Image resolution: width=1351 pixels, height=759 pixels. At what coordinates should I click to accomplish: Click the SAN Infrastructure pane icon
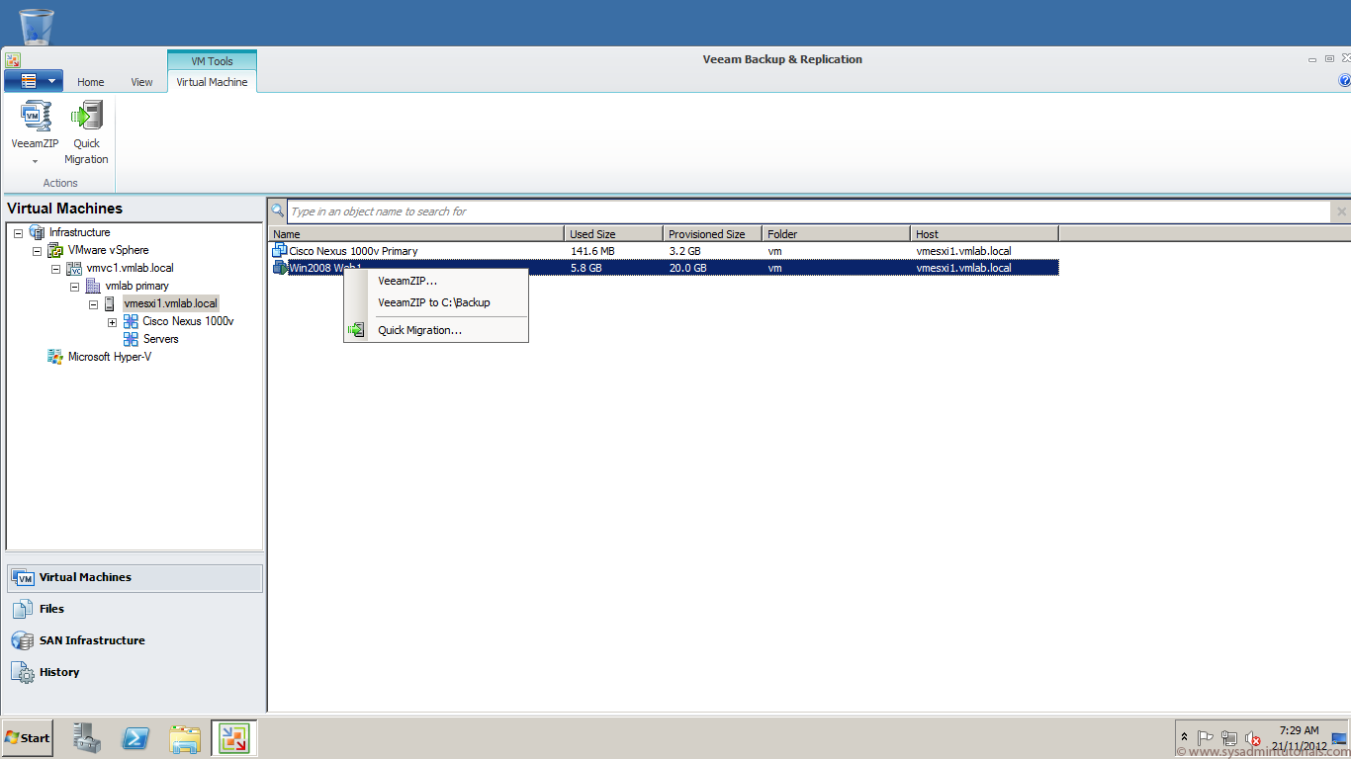click(23, 640)
